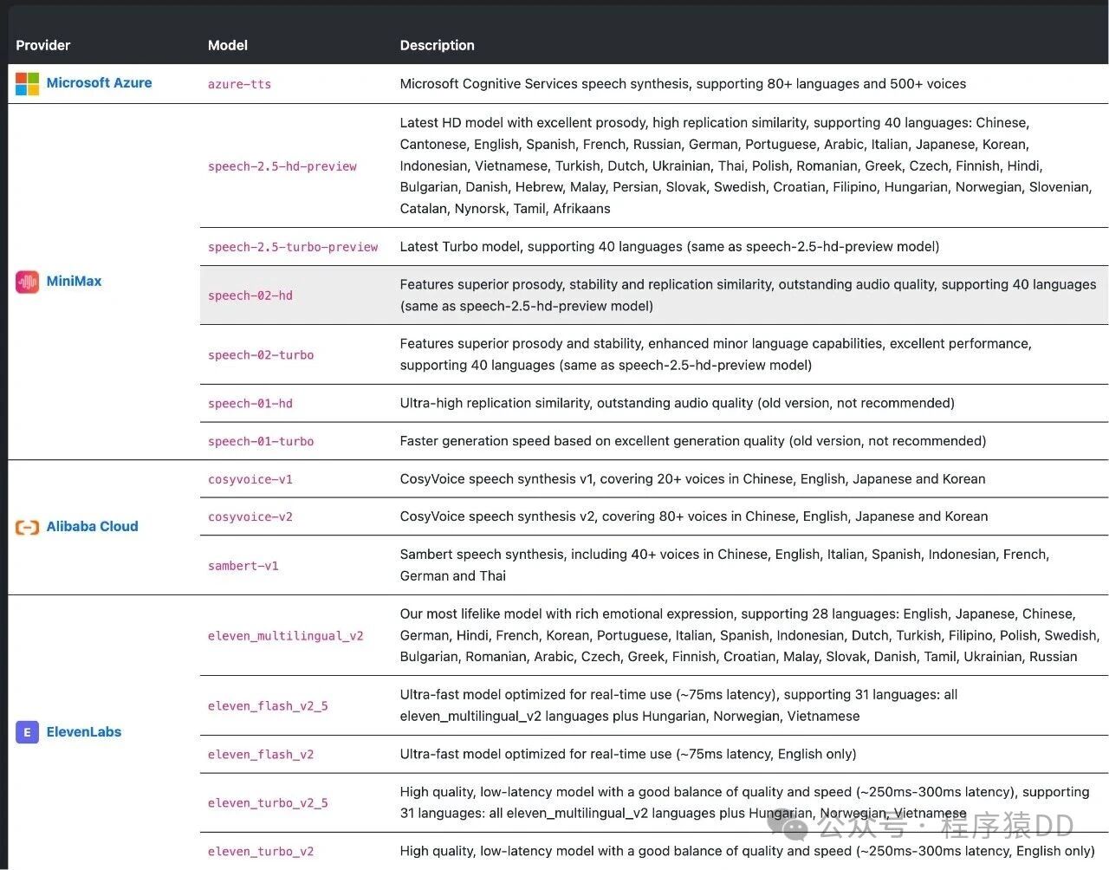Open the Alibaba Cloud provider link
This screenshot has height=870, width=1109.
tap(92, 527)
